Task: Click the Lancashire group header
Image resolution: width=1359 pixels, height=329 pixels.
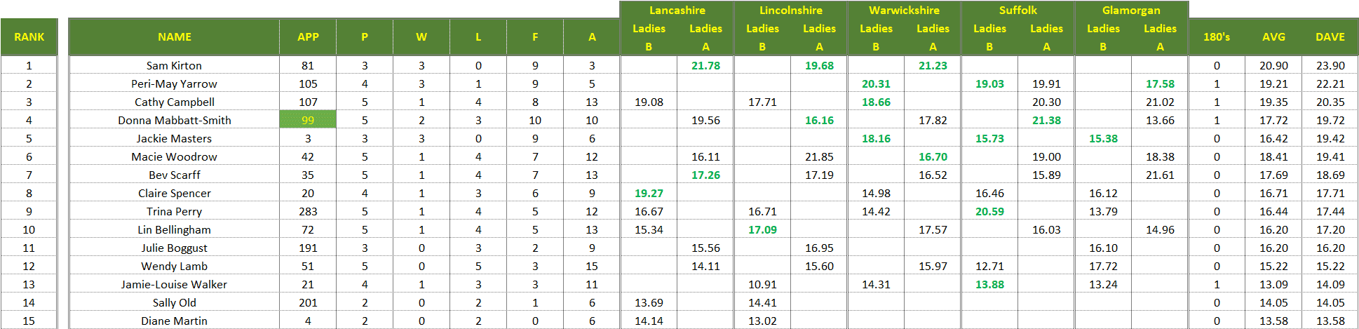Action: (x=677, y=11)
